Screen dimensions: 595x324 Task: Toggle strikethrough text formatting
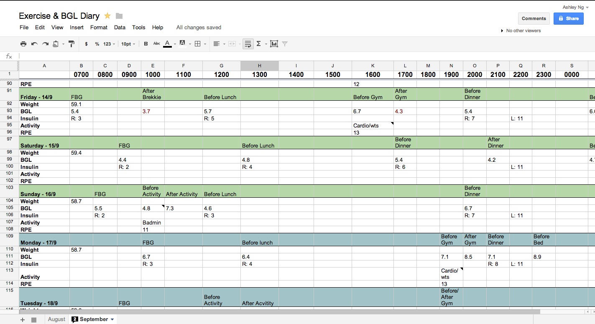tap(156, 44)
